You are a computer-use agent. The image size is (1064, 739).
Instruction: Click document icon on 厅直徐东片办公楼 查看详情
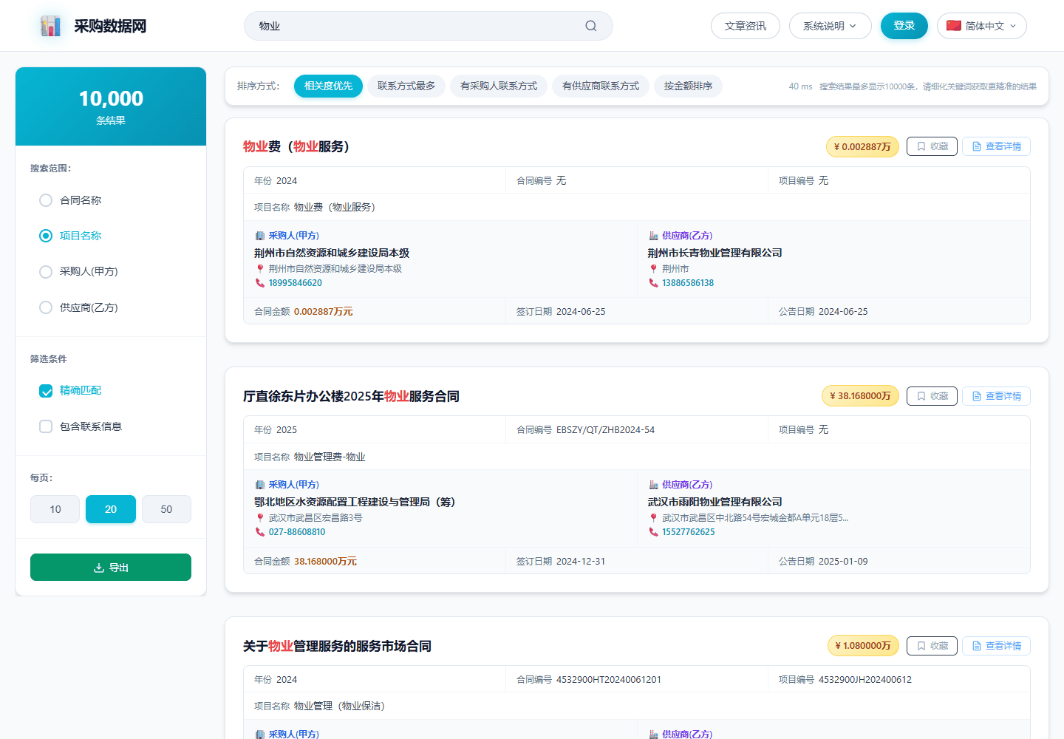tap(977, 396)
